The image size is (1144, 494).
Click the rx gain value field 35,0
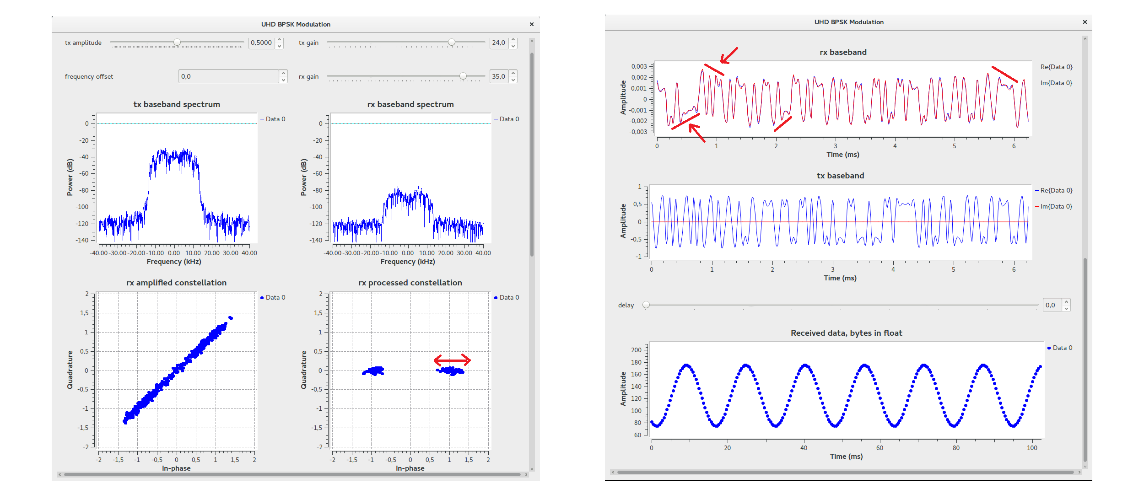(499, 76)
